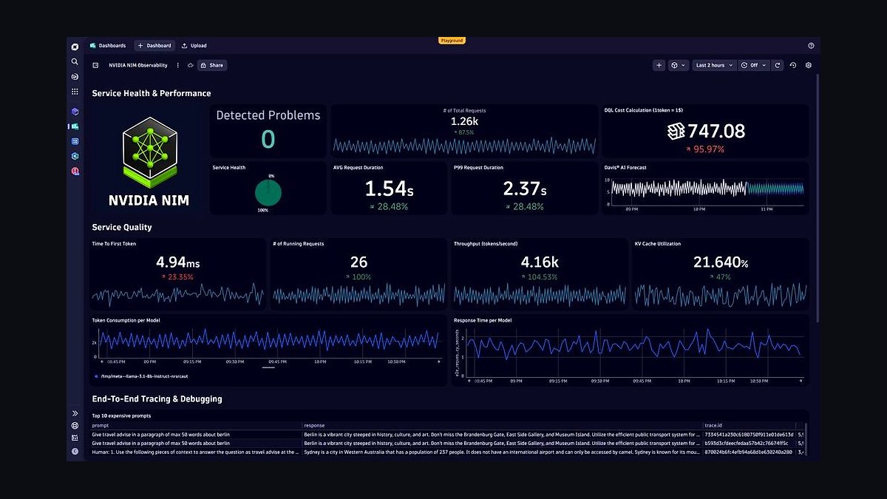Toggle the dashboard list panel icon

(95, 65)
